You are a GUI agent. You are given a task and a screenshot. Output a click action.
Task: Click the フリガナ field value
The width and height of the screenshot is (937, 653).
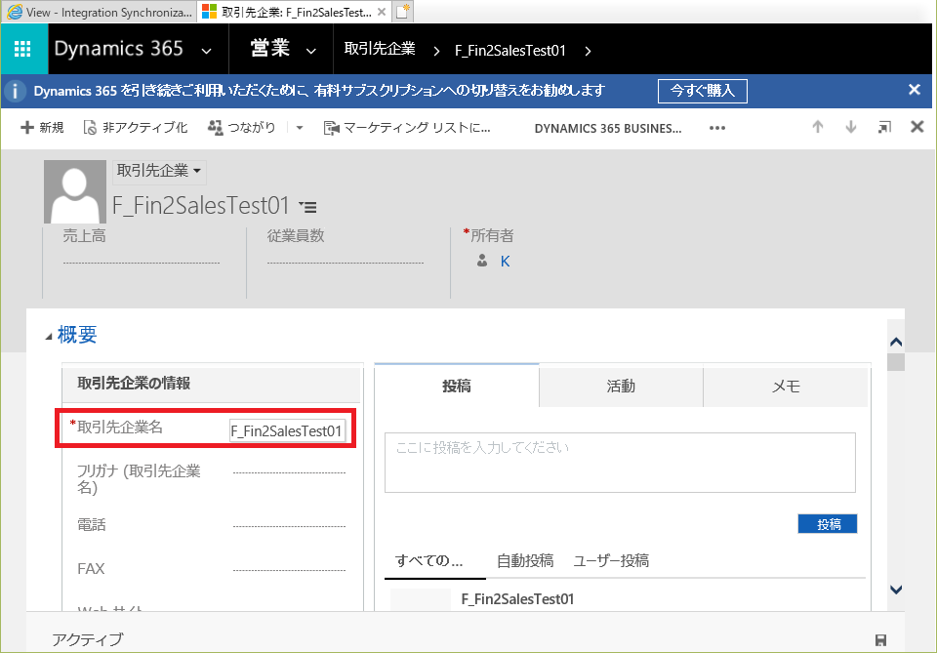[x=289, y=472]
